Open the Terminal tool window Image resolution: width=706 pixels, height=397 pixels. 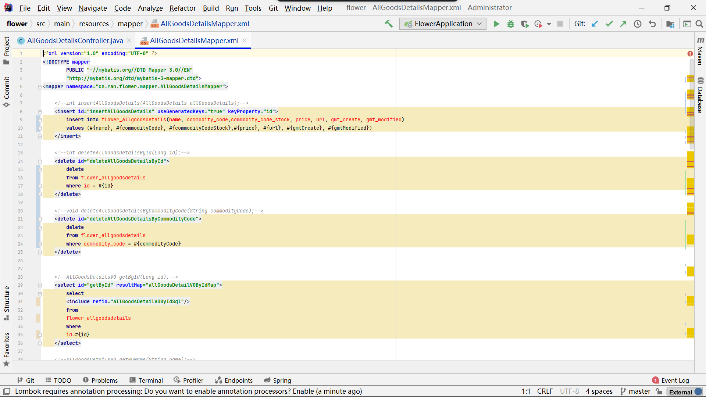pyautogui.click(x=146, y=380)
